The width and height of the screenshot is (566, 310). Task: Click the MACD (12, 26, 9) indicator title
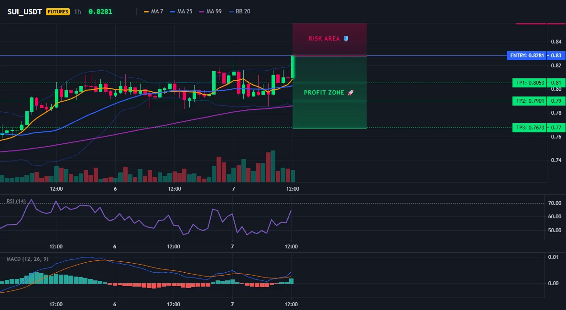tap(27, 259)
